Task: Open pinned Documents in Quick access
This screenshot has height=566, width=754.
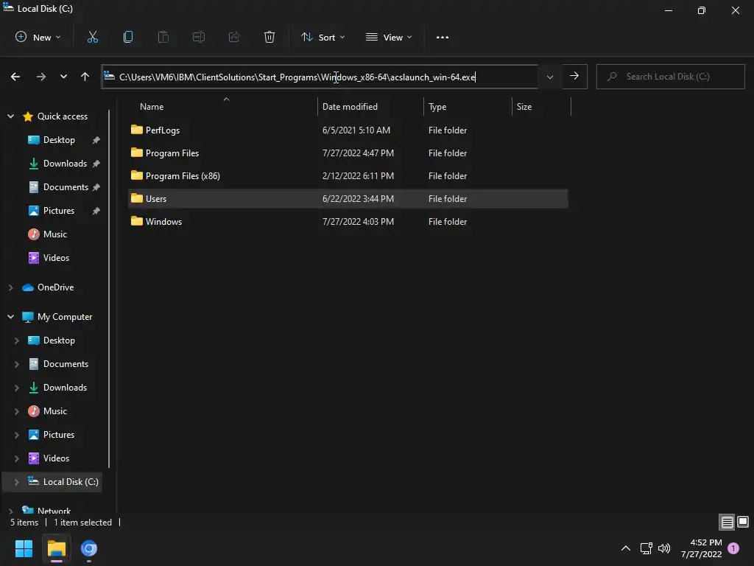Action: tap(66, 187)
